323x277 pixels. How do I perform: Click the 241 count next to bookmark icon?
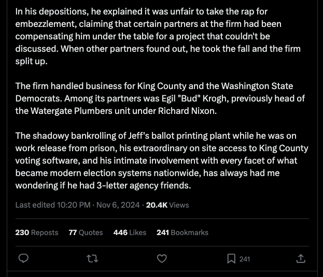[245, 259]
